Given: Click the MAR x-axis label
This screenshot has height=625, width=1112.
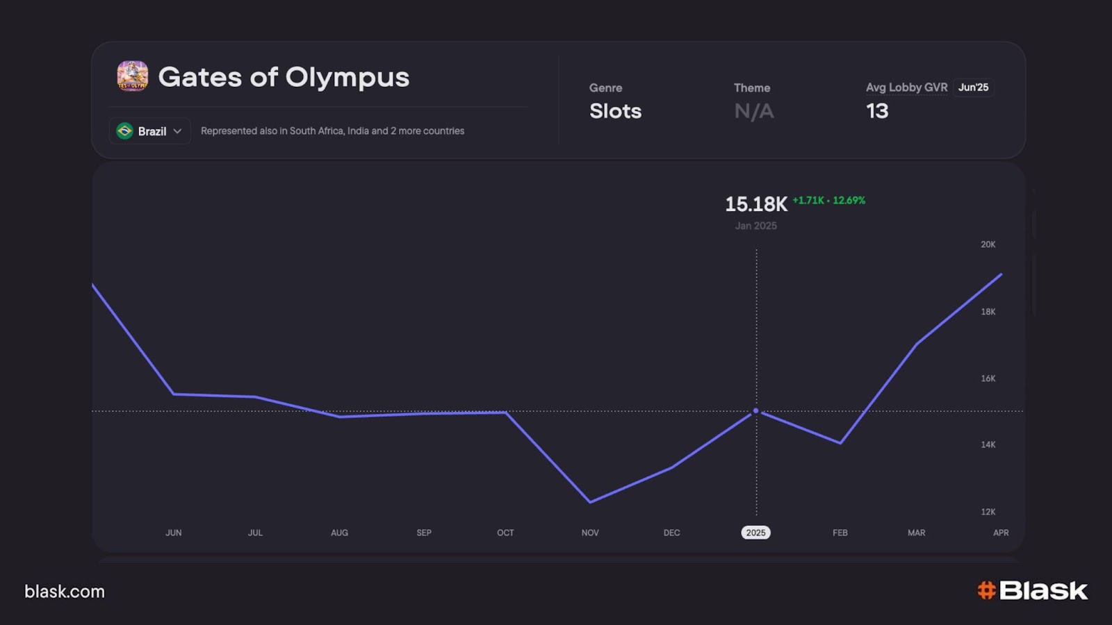Looking at the screenshot, I should 916,533.
